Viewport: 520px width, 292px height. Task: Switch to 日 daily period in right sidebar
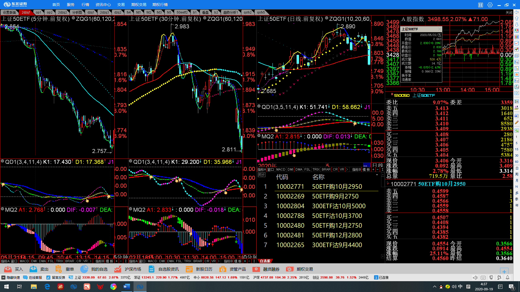tap(517, 168)
